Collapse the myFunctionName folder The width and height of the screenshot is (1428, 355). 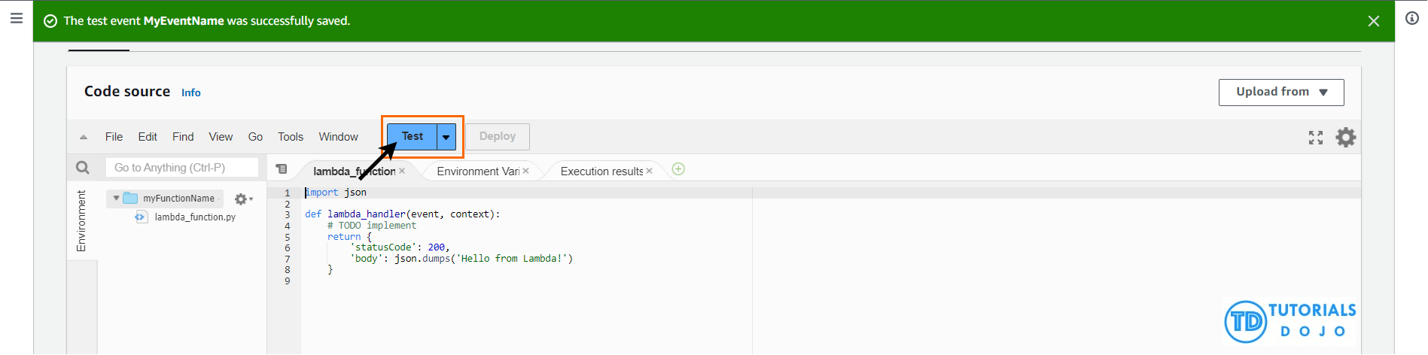click(116, 199)
